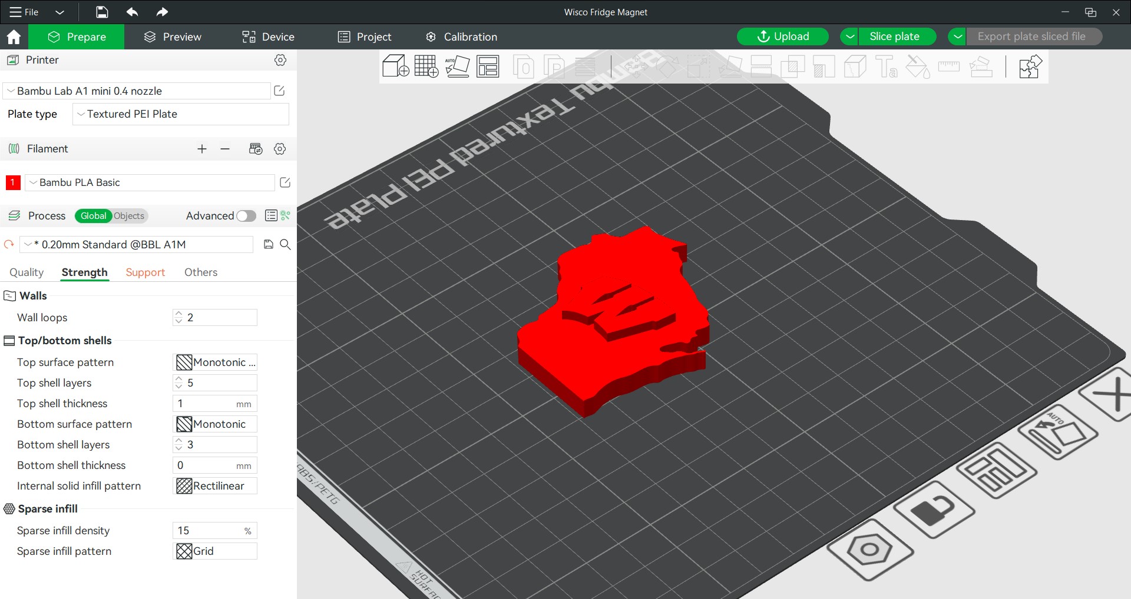Add a filament with the plus icon

point(202,149)
